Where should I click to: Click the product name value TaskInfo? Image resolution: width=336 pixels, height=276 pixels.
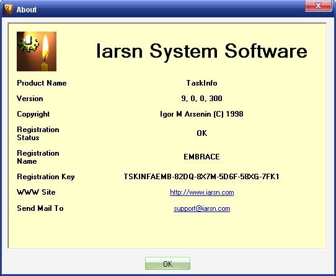201,83
